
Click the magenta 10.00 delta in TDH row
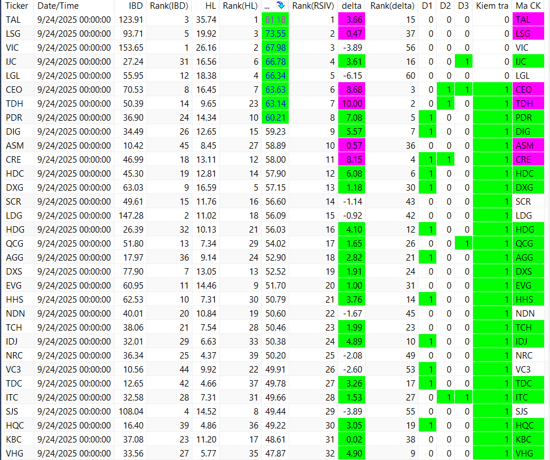coord(352,104)
